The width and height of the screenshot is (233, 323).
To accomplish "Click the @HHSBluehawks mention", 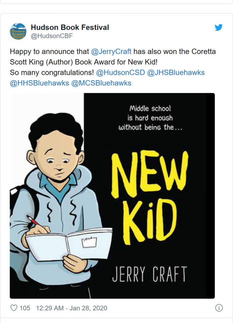I will (x=39, y=83).
